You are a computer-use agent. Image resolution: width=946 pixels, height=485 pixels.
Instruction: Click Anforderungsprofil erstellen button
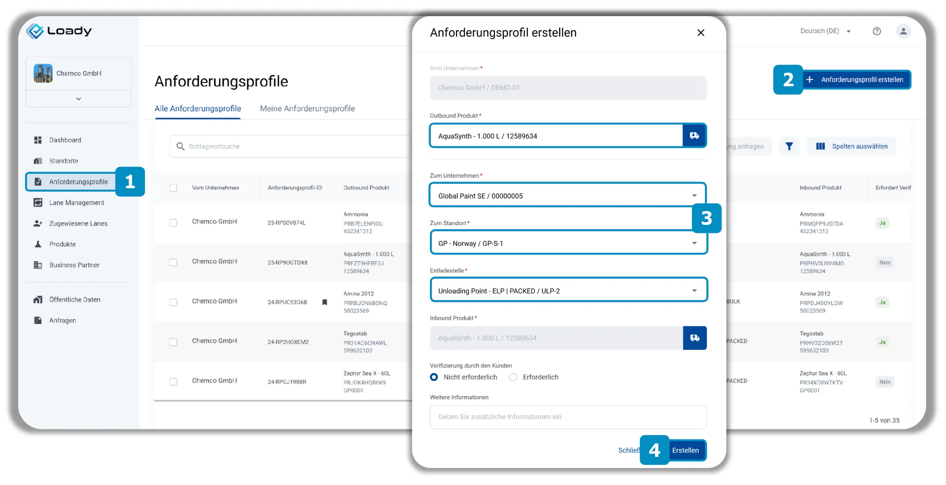[x=857, y=80]
